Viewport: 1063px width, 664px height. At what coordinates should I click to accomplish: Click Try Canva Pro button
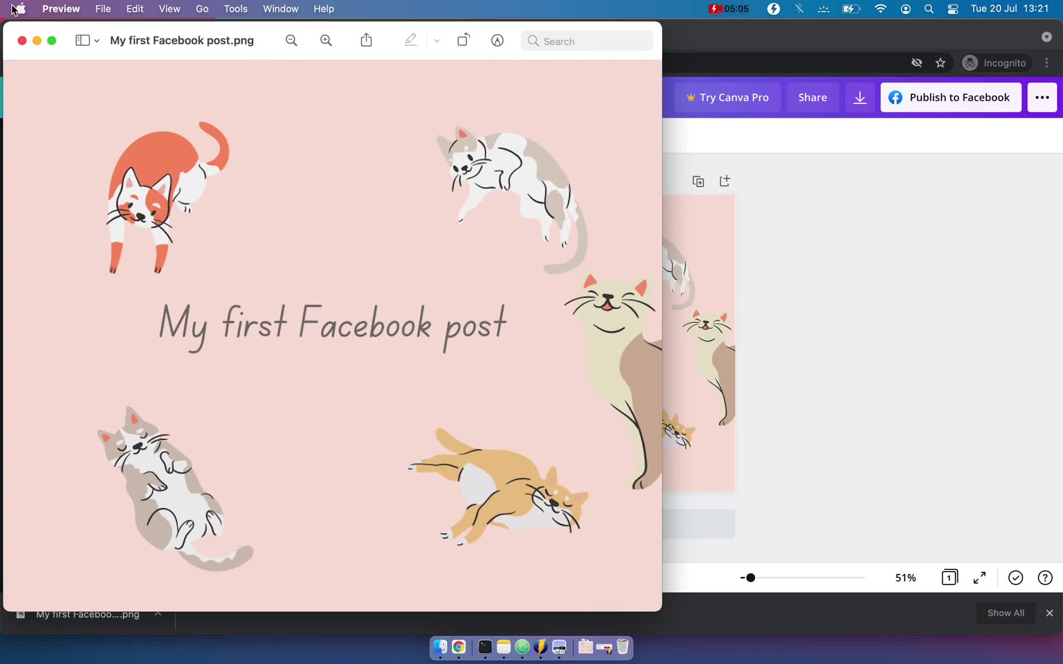727,97
